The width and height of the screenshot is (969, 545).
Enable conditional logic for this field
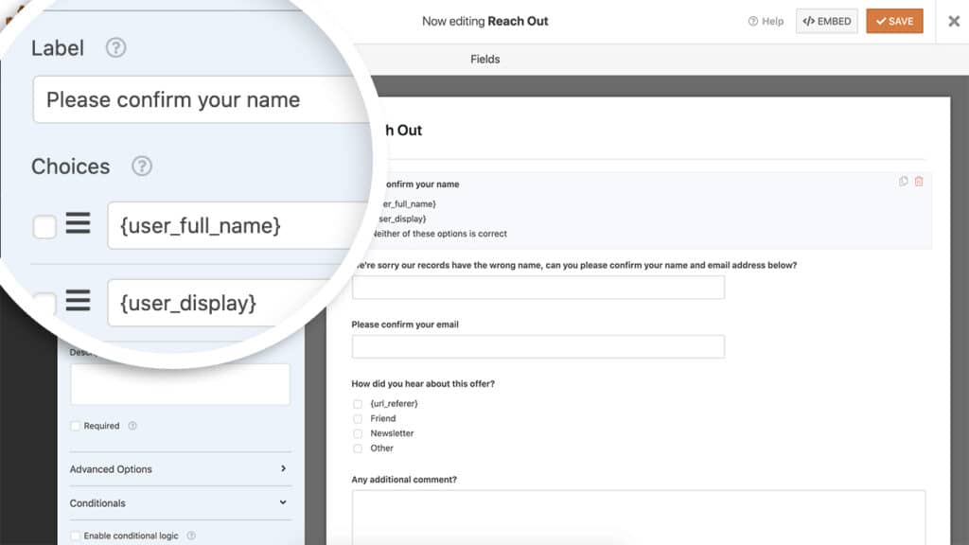[76, 535]
